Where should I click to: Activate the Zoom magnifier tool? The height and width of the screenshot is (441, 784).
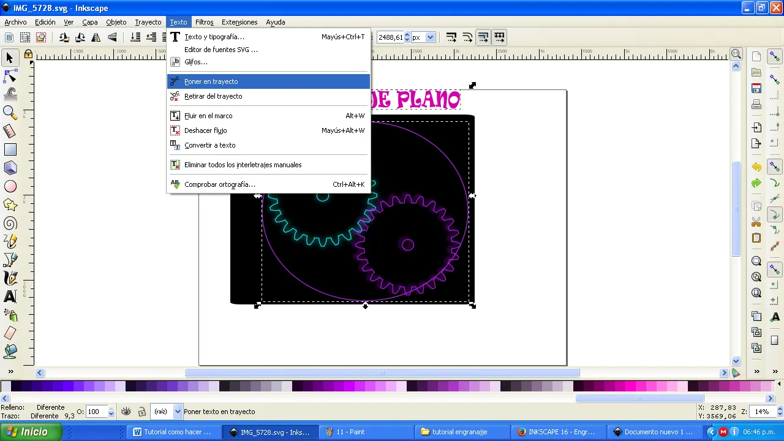point(10,113)
